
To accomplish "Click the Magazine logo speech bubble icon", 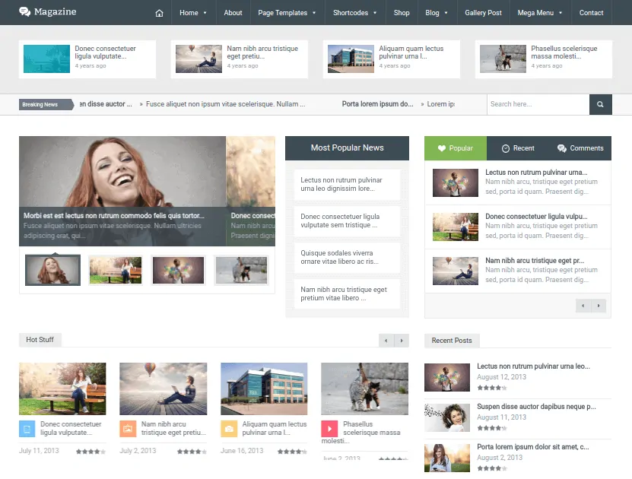I will 24,11.
